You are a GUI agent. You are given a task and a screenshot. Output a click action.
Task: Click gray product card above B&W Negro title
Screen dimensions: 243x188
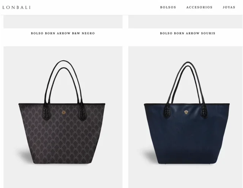point(63,22)
